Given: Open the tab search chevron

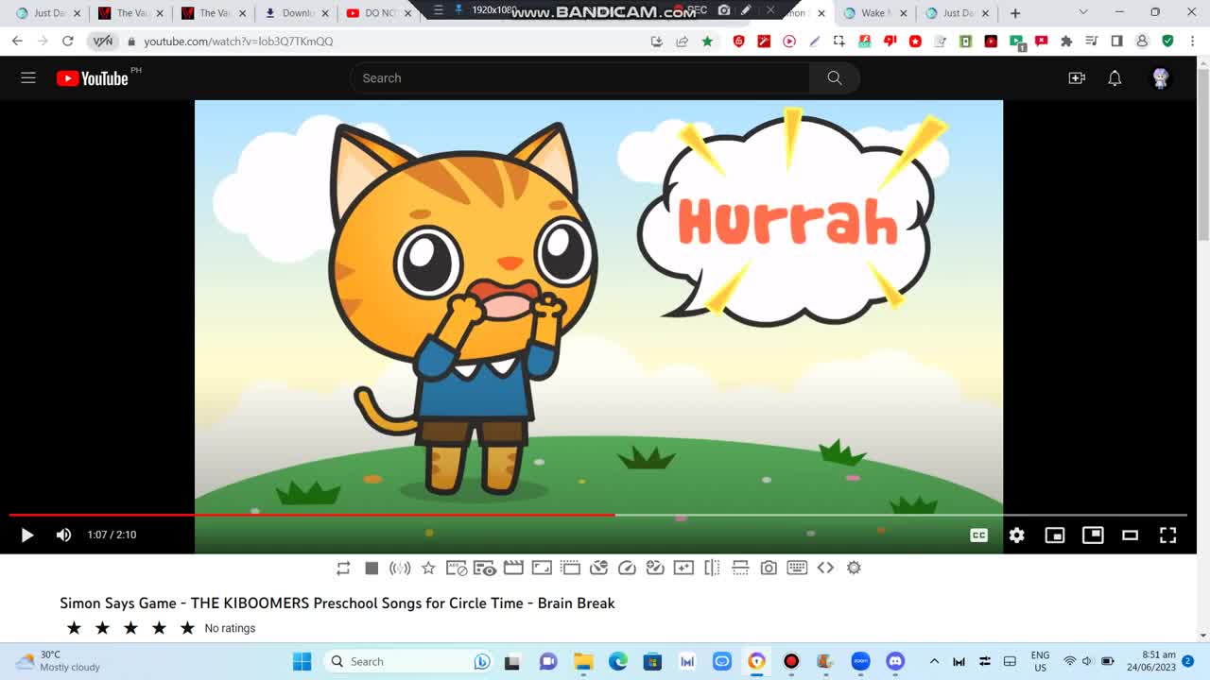Looking at the screenshot, I should coord(1082,12).
